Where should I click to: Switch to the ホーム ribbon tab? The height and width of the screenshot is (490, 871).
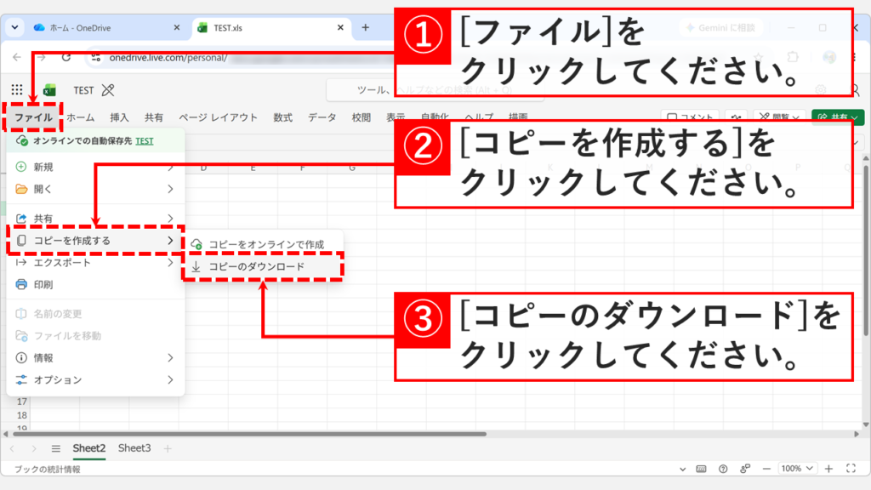click(81, 117)
